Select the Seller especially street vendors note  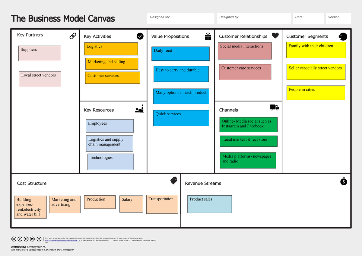(316, 72)
